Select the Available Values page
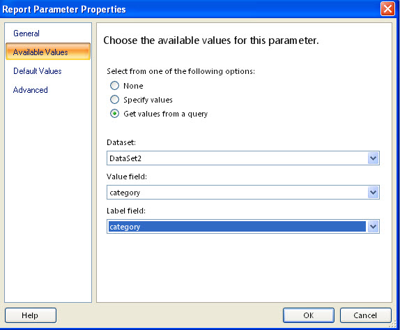Image resolution: width=400 pixels, height=330 pixels. coord(48,52)
